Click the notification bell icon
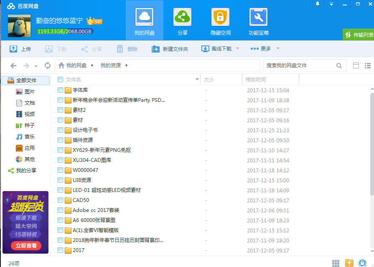This screenshot has width=374, height=267. coord(318,4)
